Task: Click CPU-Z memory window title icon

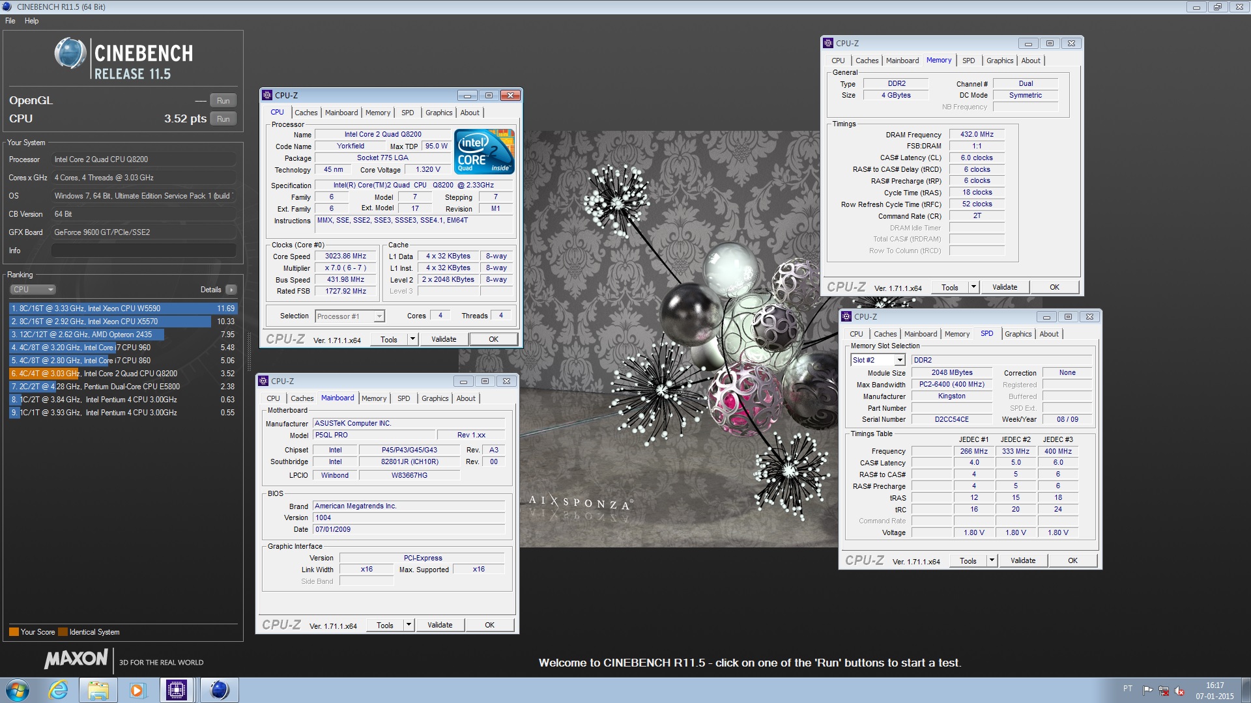Action: pyautogui.click(x=828, y=43)
